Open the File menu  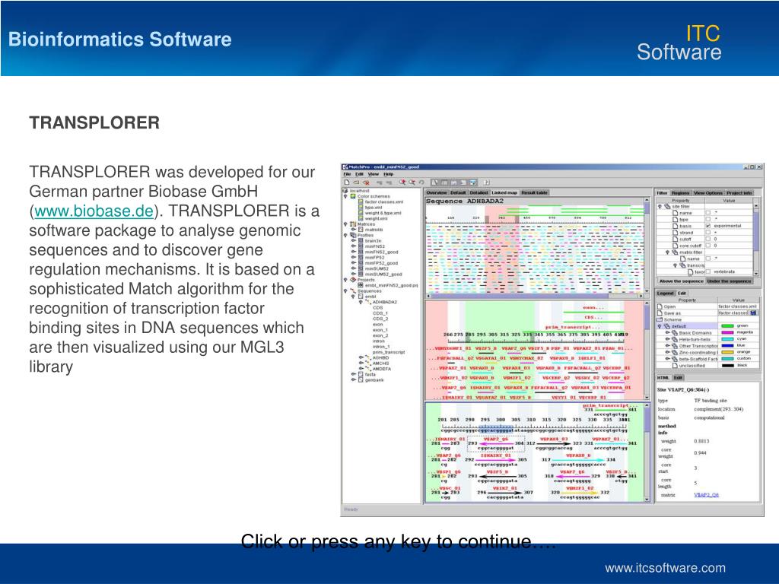click(347, 174)
